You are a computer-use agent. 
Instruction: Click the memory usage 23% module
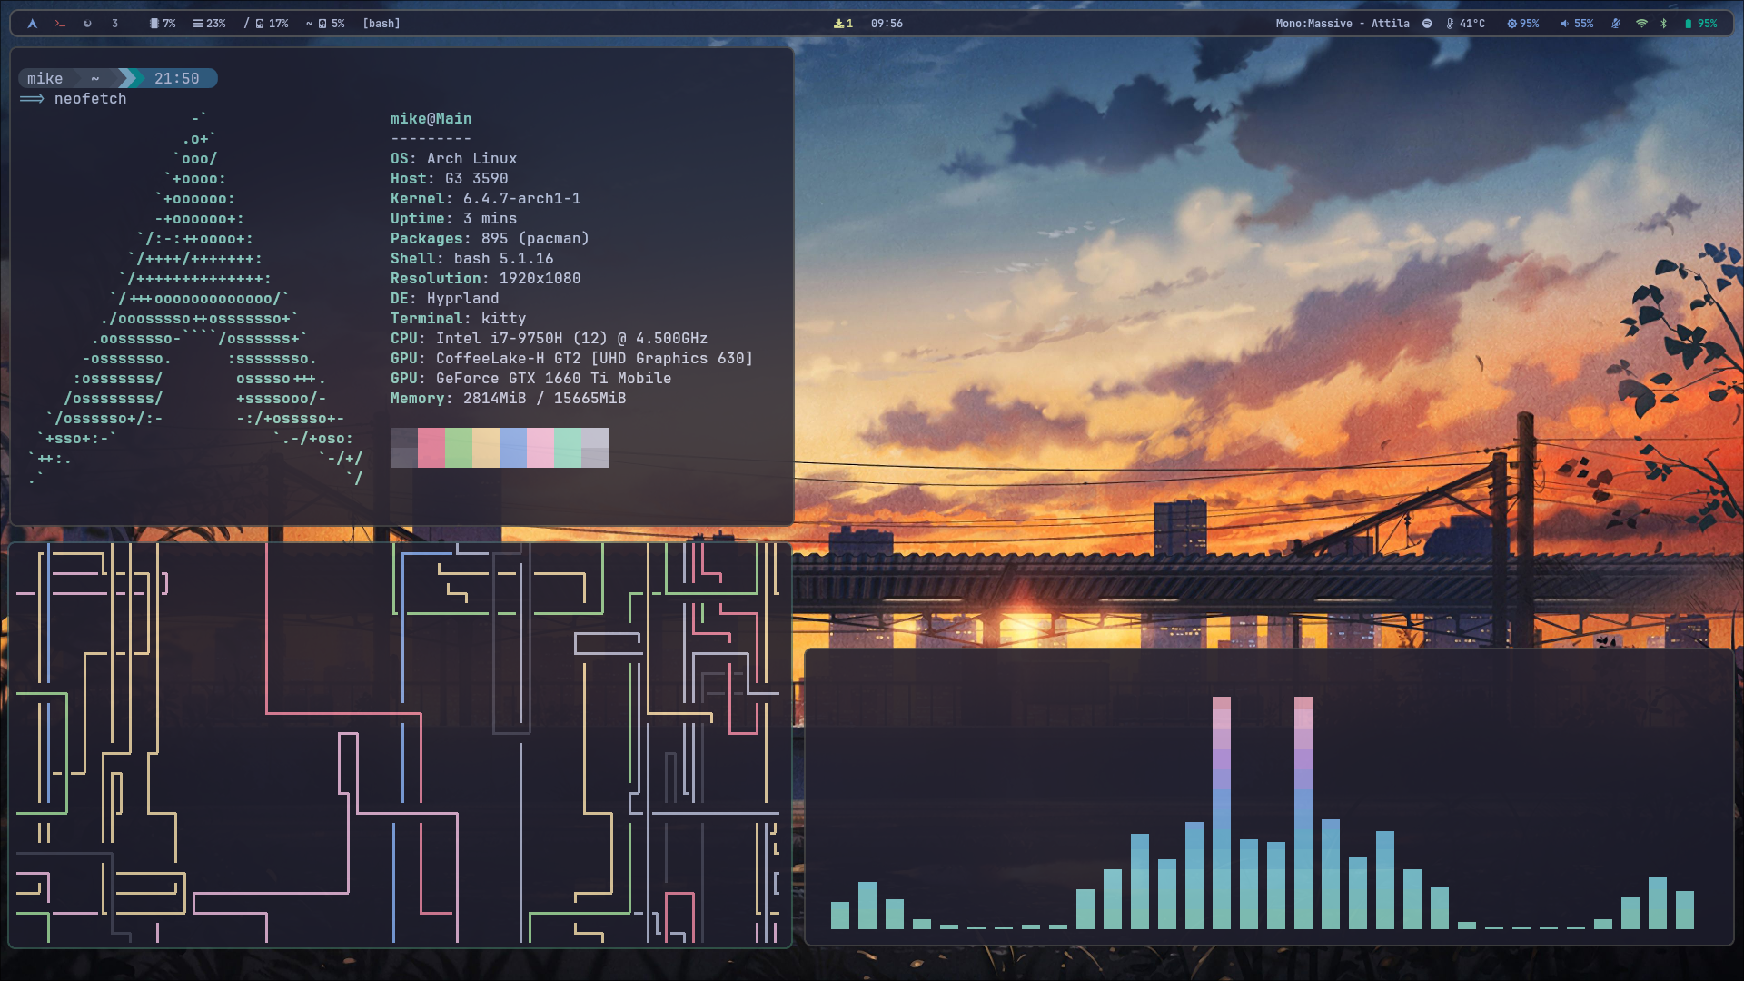[209, 24]
